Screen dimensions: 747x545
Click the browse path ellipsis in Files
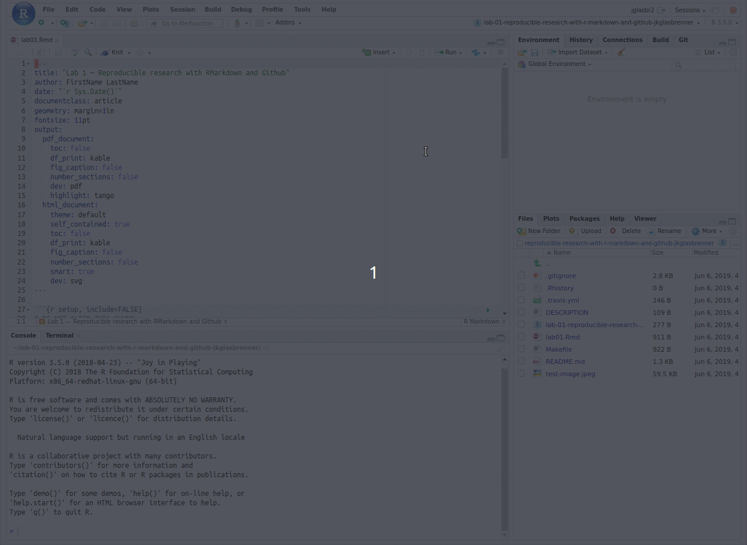point(735,244)
